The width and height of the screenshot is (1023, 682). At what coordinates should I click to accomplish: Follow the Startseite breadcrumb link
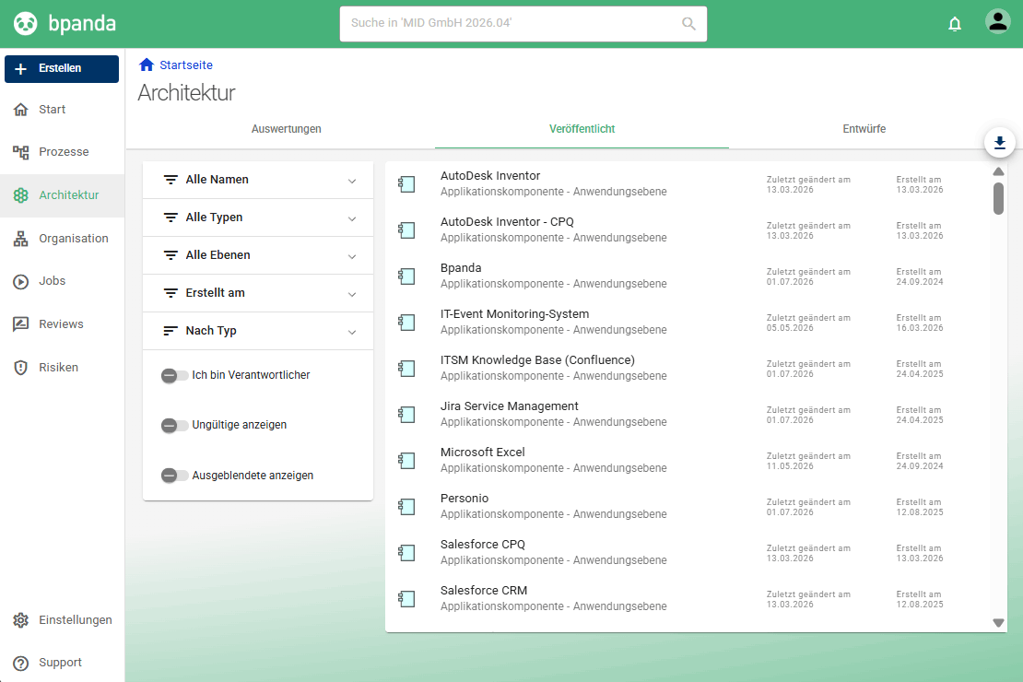click(186, 65)
